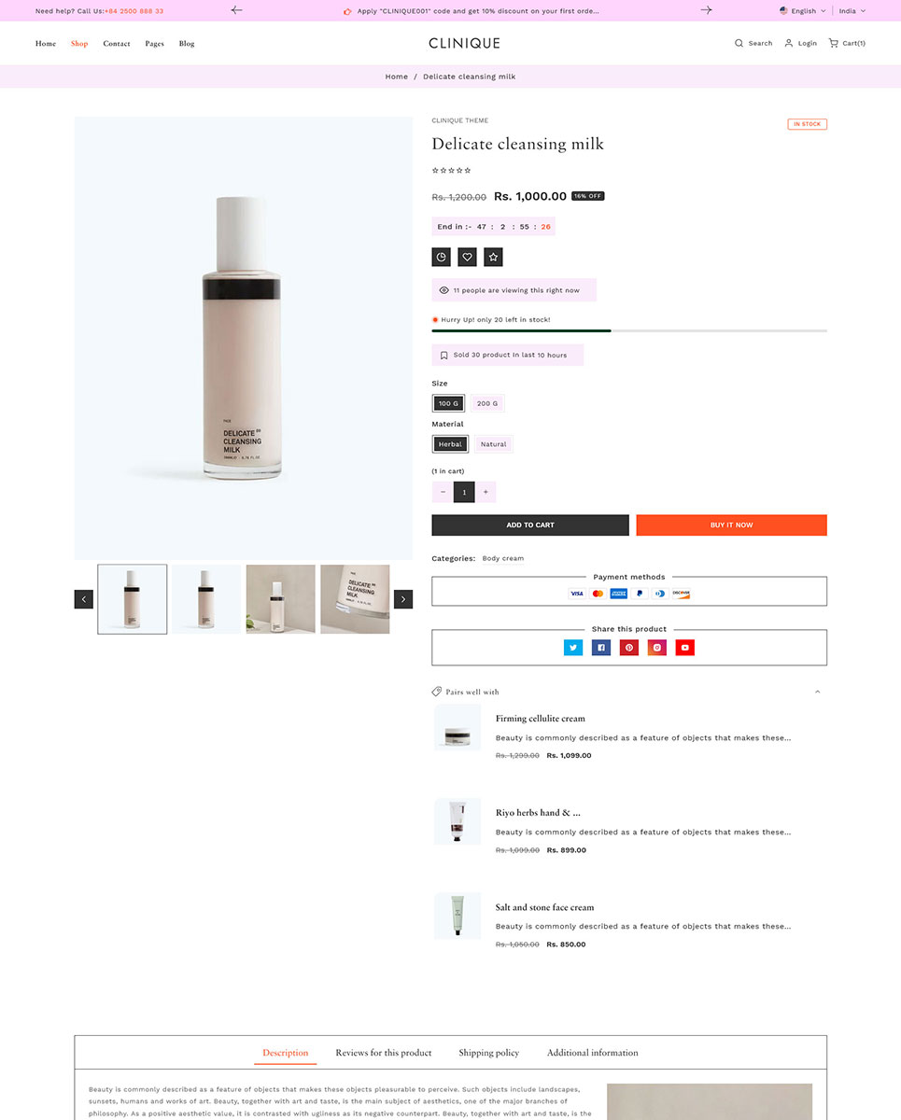Select the 200 G size option

click(487, 403)
